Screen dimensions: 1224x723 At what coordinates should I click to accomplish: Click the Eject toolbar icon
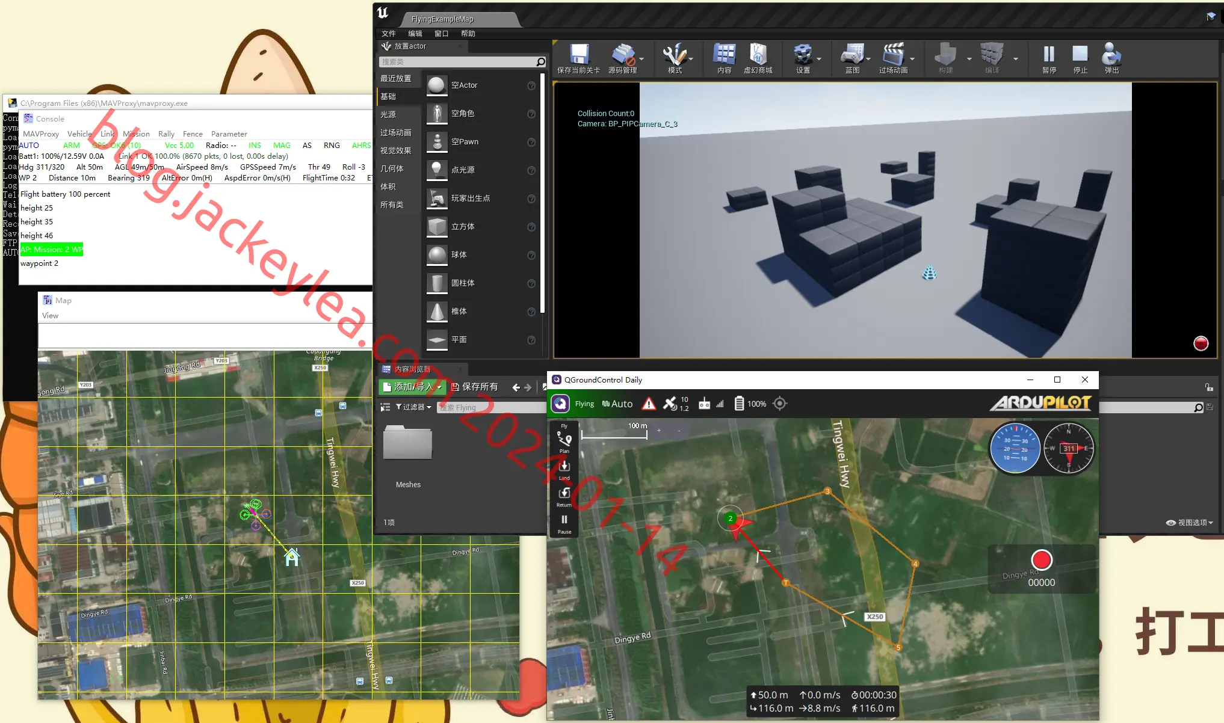[x=1111, y=58]
